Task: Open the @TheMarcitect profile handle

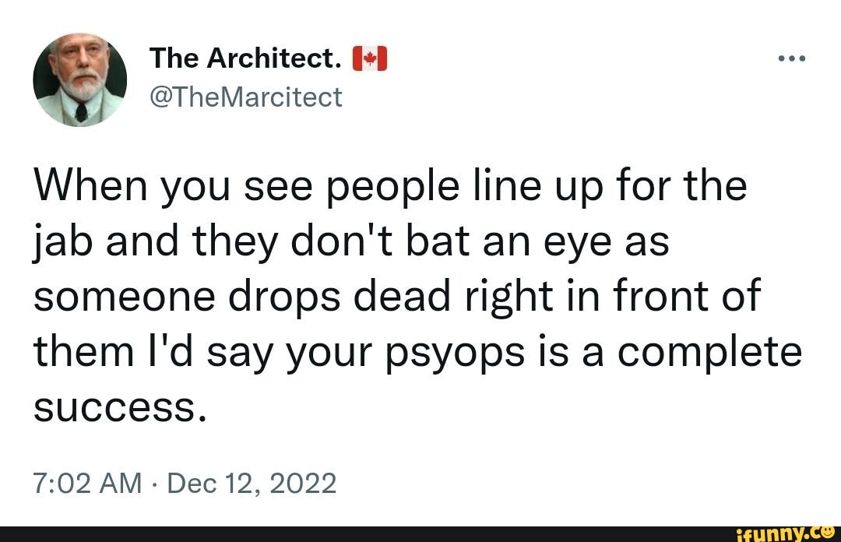Action: coord(245,97)
